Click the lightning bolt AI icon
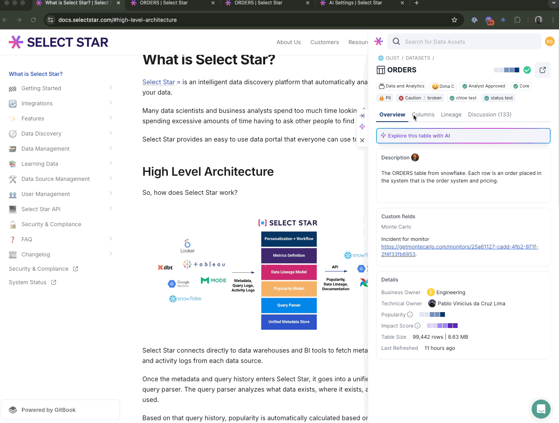 (362, 127)
